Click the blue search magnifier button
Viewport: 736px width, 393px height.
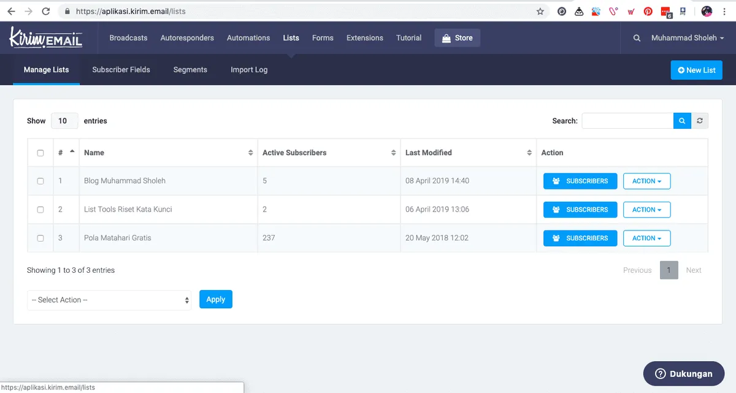[x=682, y=121]
